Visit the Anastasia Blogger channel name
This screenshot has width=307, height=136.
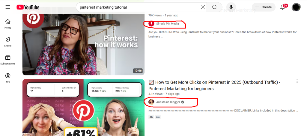(168, 102)
